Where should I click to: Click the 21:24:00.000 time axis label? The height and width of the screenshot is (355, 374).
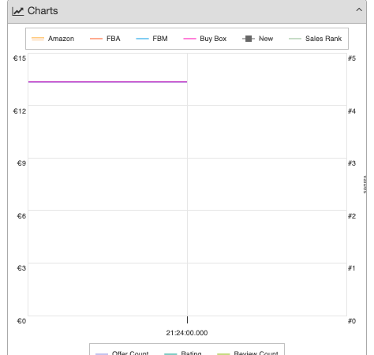click(187, 333)
